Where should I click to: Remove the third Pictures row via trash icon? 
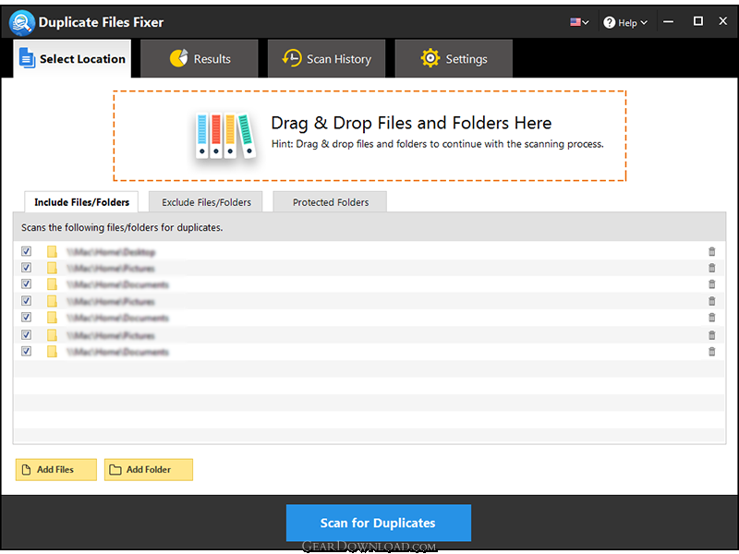tap(711, 335)
